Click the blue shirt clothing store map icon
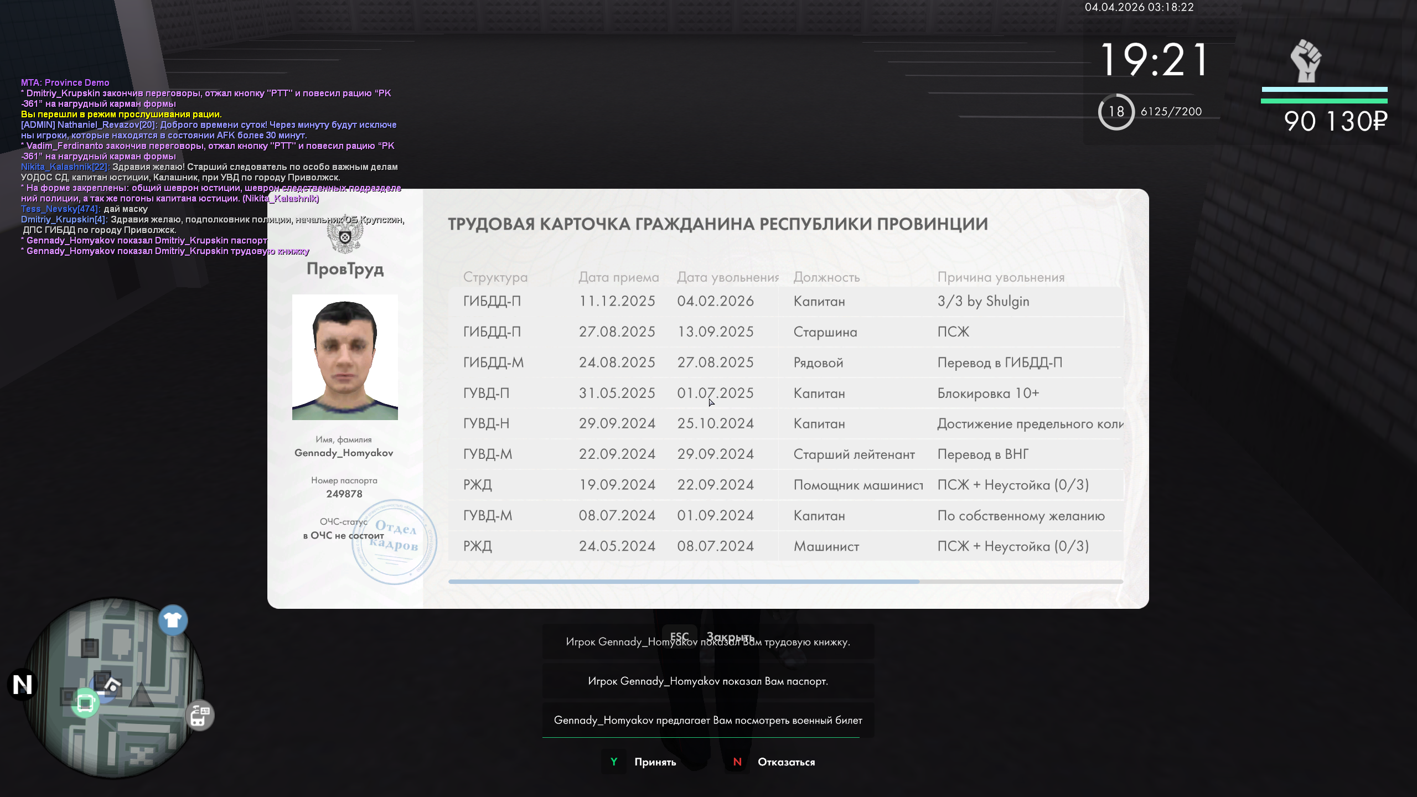The height and width of the screenshot is (797, 1417). tap(173, 620)
